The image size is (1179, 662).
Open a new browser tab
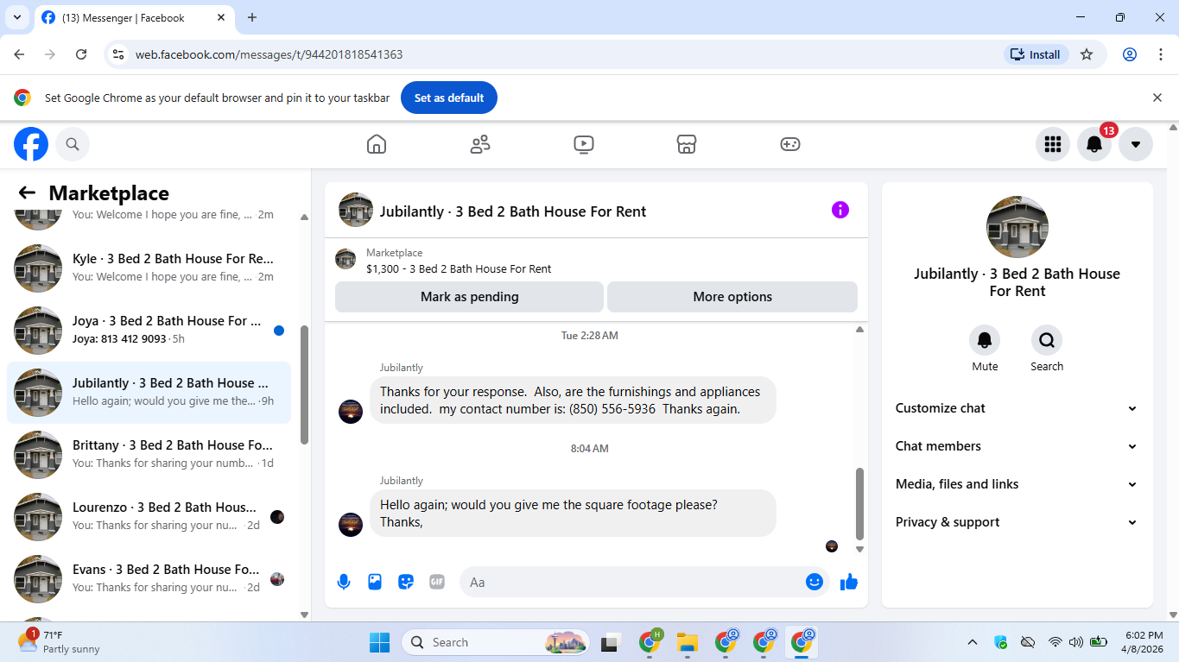pyautogui.click(x=252, y=17)
